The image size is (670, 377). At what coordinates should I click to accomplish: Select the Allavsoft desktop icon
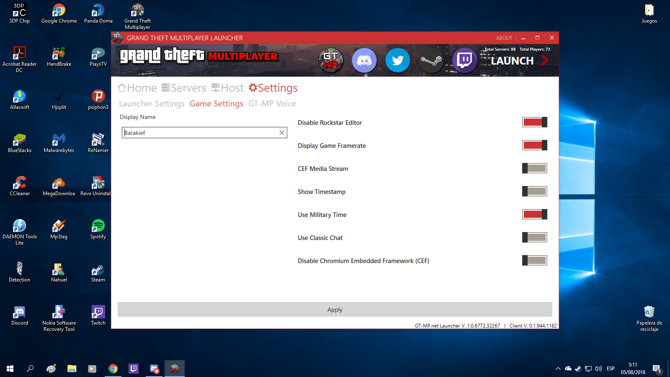click(20, 100)
